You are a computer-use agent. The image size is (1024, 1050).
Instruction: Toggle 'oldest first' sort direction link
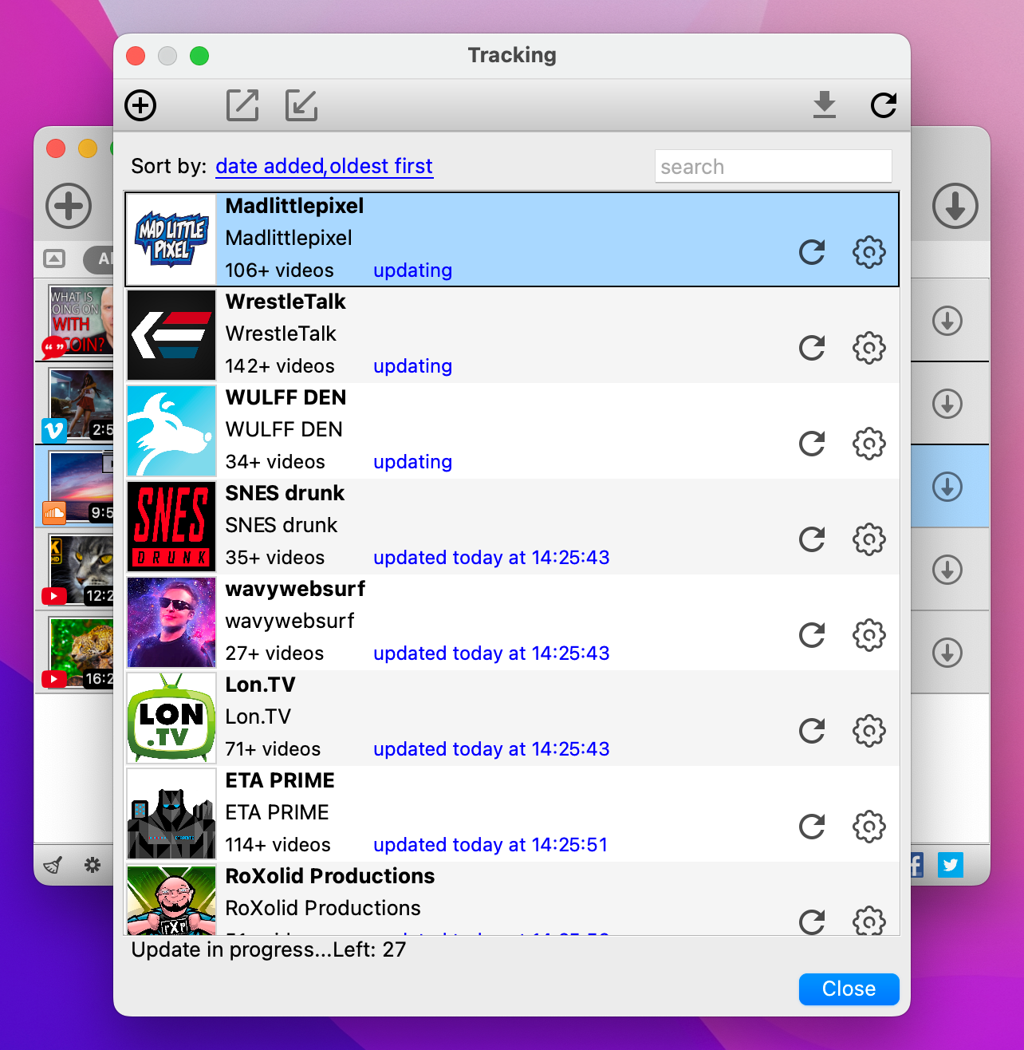(381, 166)
